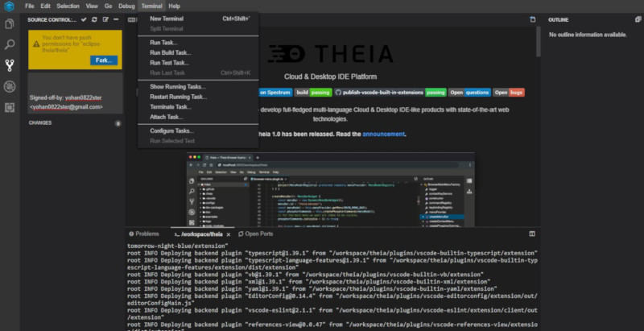Commit changes with the checkmark icon
The height and width of the screenshot is (331, 644).
(84, 19)
